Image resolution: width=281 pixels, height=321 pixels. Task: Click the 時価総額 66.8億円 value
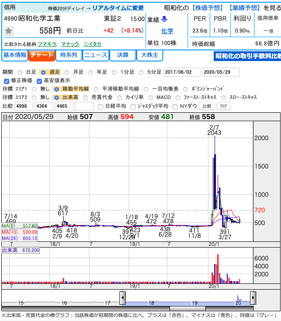tap(267, 43)
